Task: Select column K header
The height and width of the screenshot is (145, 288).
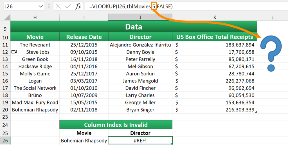Action: 215,17
